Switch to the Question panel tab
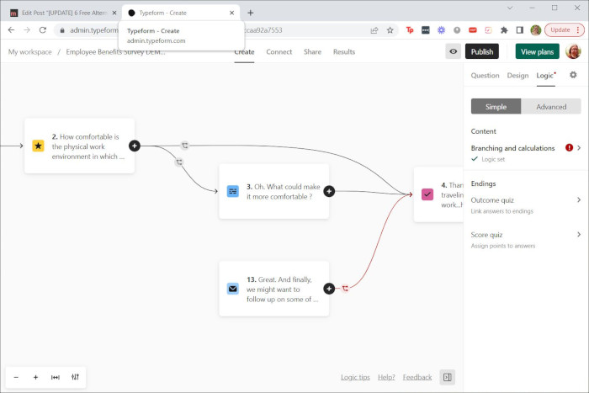This screenshot has height=393, width=589. 485,76
